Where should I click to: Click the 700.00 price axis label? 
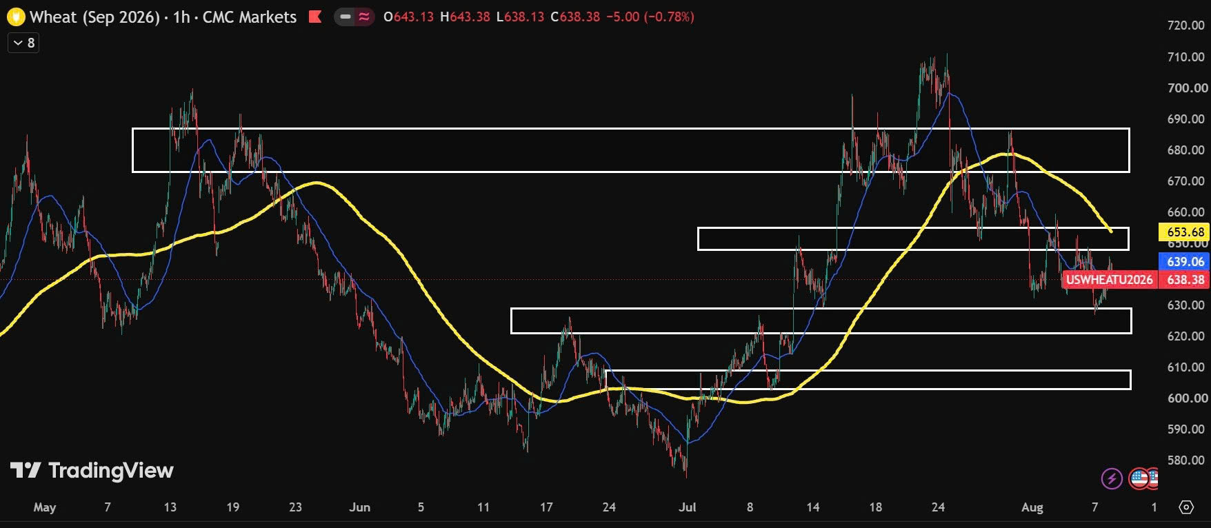[1186, 88]
